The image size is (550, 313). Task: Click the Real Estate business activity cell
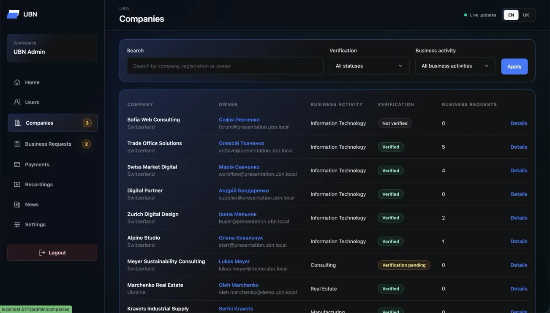coord(324,289)
